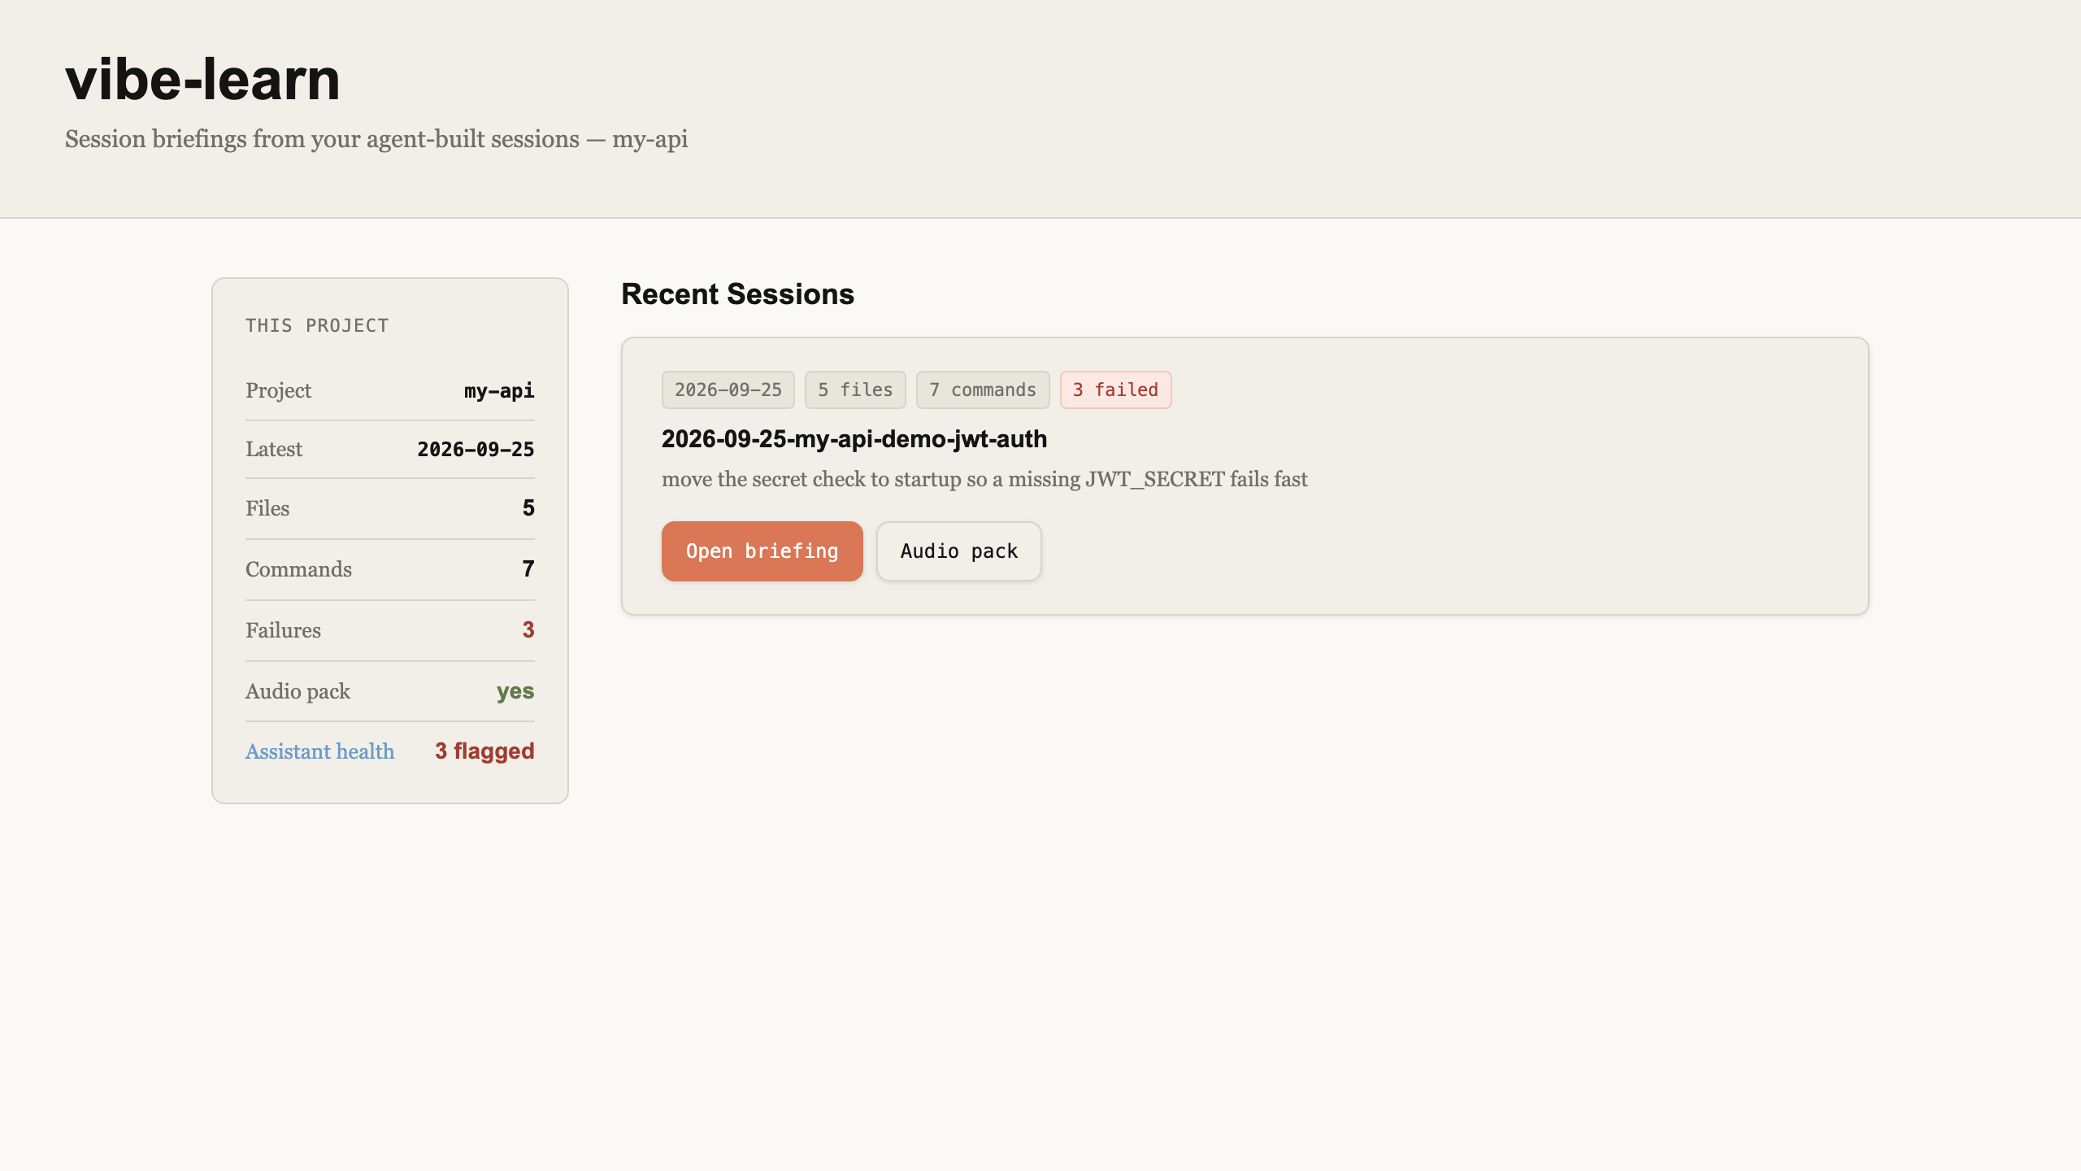Open the Assistant health link

click(319, 751)
